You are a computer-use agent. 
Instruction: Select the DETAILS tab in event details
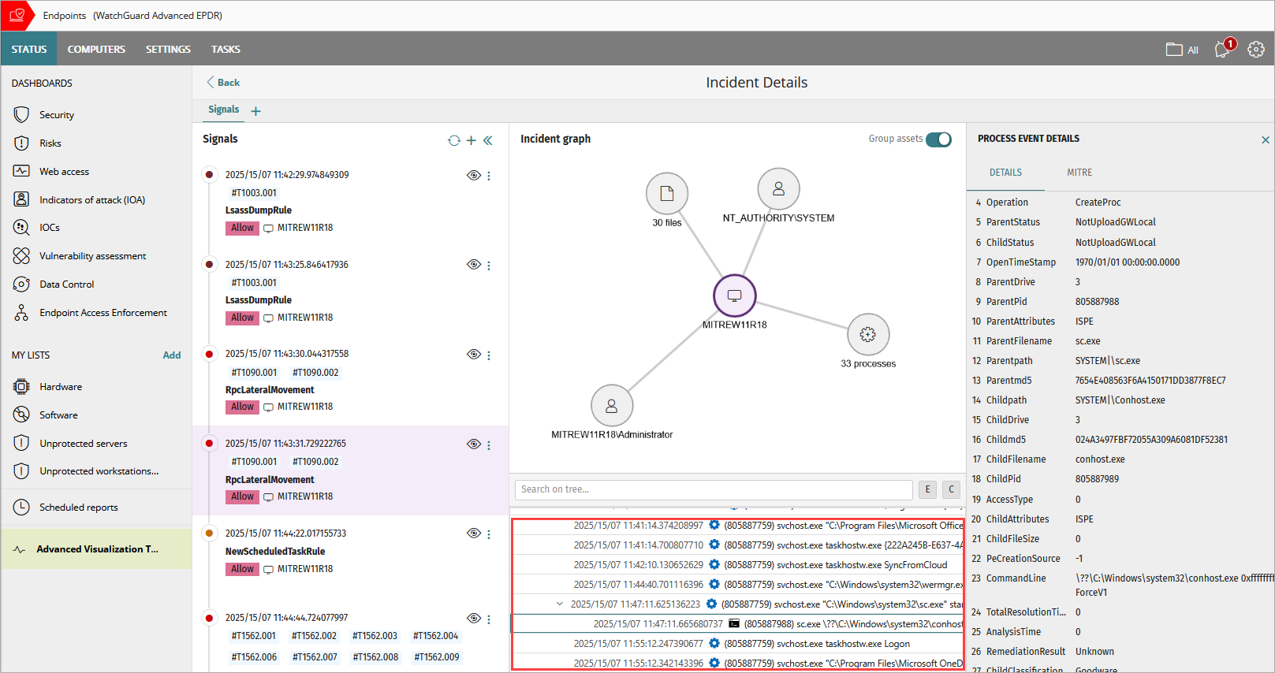pyautogui.click(x=1005, y=173)
